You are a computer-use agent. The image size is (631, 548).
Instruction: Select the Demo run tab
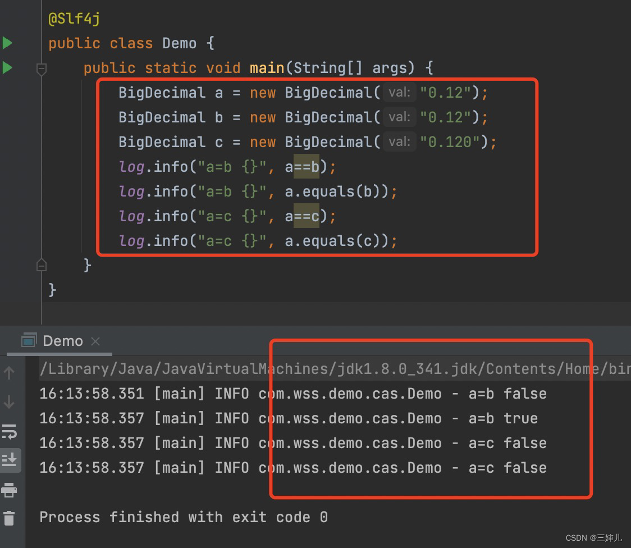[x=62, y=341]
